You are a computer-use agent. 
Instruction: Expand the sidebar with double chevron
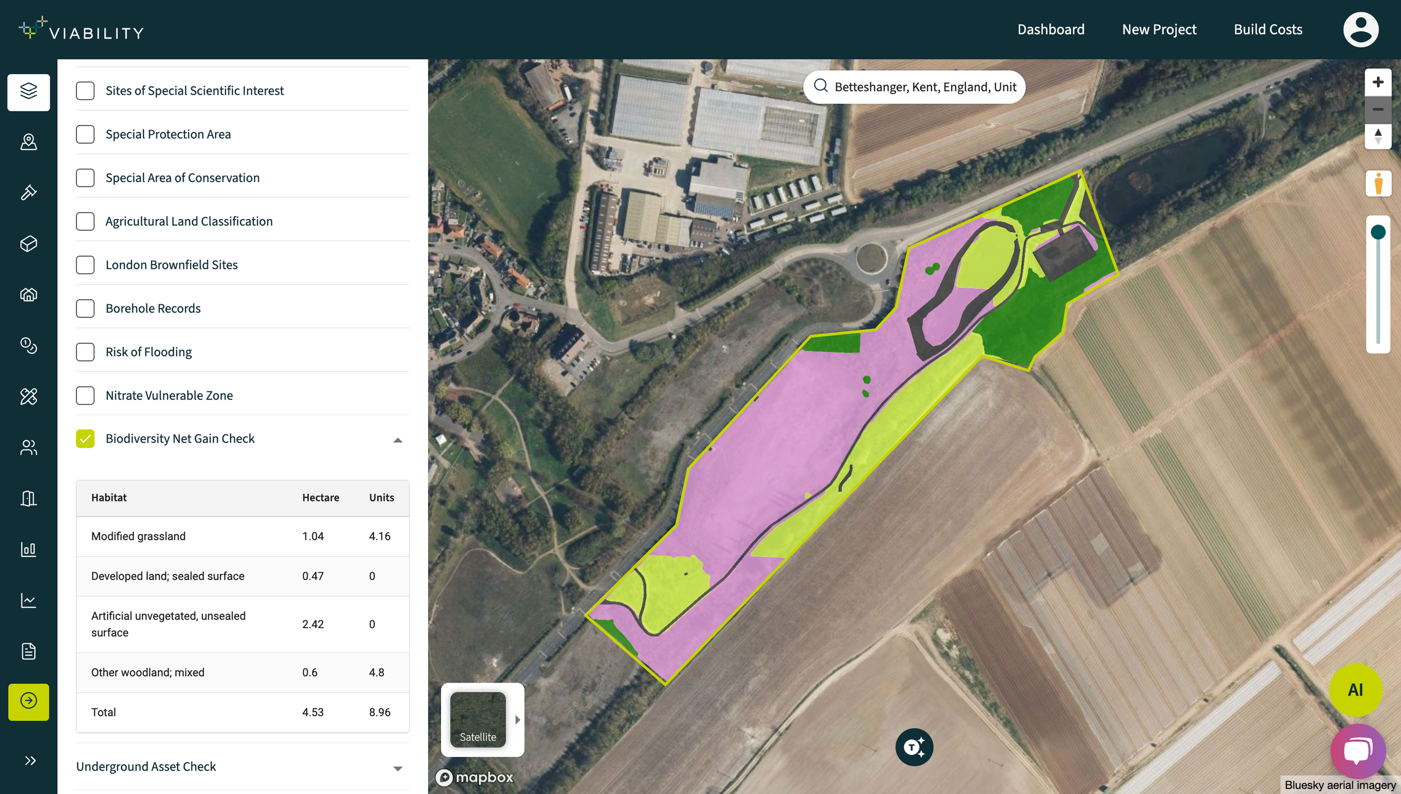pyautogui.click(x=30, y=760)
